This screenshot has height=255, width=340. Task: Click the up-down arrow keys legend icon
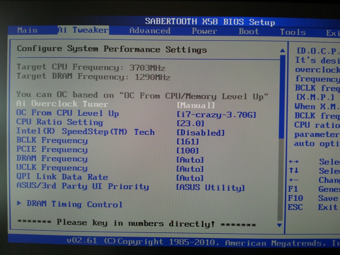pyautogui.click(x=294, y=170)
